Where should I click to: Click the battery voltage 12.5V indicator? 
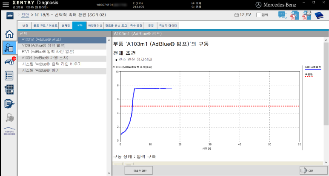[x=243, y=15]
